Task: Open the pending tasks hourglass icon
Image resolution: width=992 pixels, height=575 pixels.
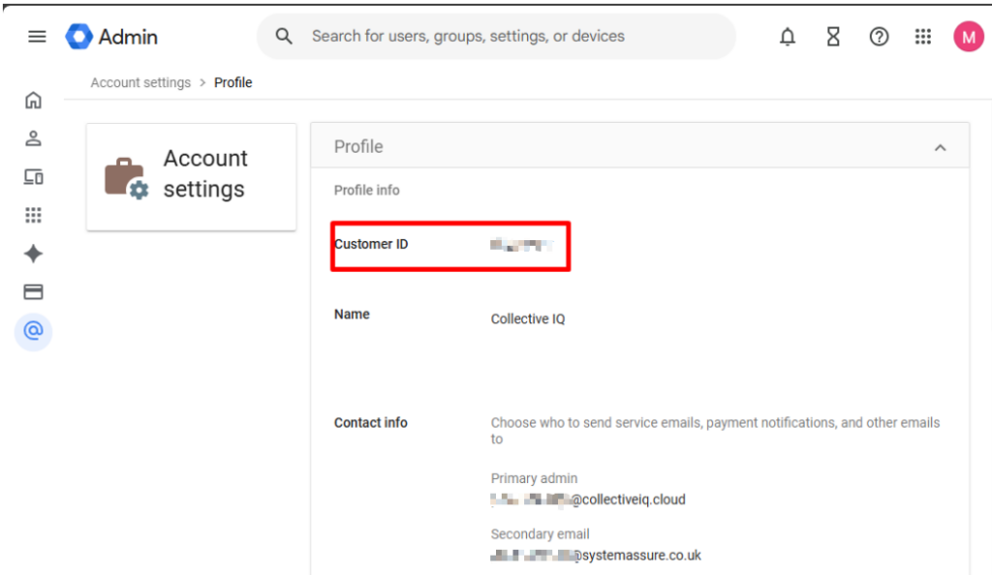Action: pyautogui.click(x=832, y=36)
